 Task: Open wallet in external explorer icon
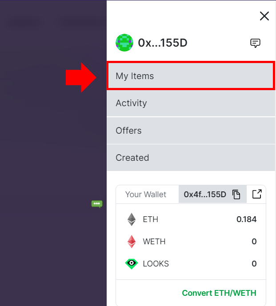click(256, 194)
